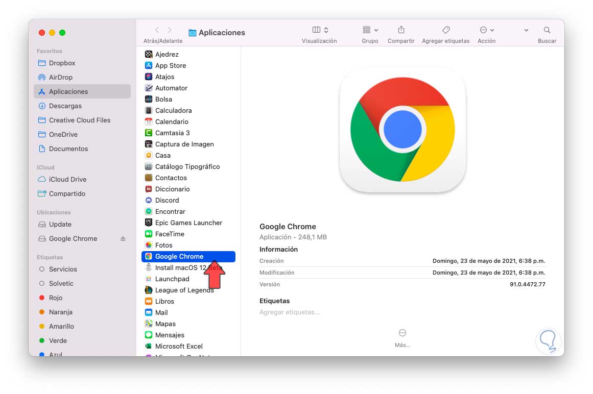Filter by Amarillo yellow tag
593x394 pixels.
click(x=82, y=327)
